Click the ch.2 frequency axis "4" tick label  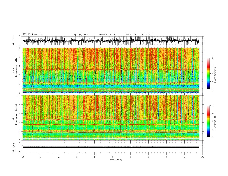coord(20,123)
